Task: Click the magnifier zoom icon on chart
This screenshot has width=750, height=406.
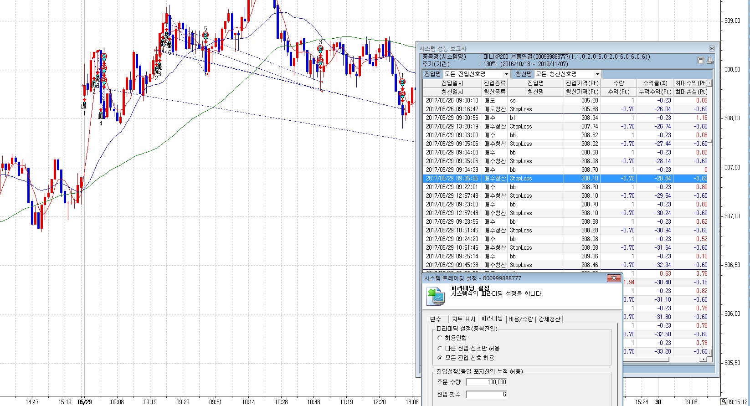Action: point(724,401)
